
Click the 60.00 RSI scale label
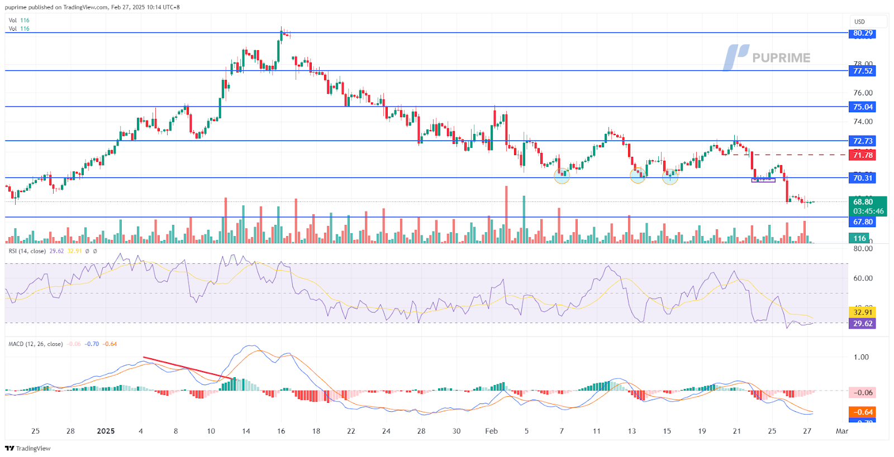[x=863, y=278]
